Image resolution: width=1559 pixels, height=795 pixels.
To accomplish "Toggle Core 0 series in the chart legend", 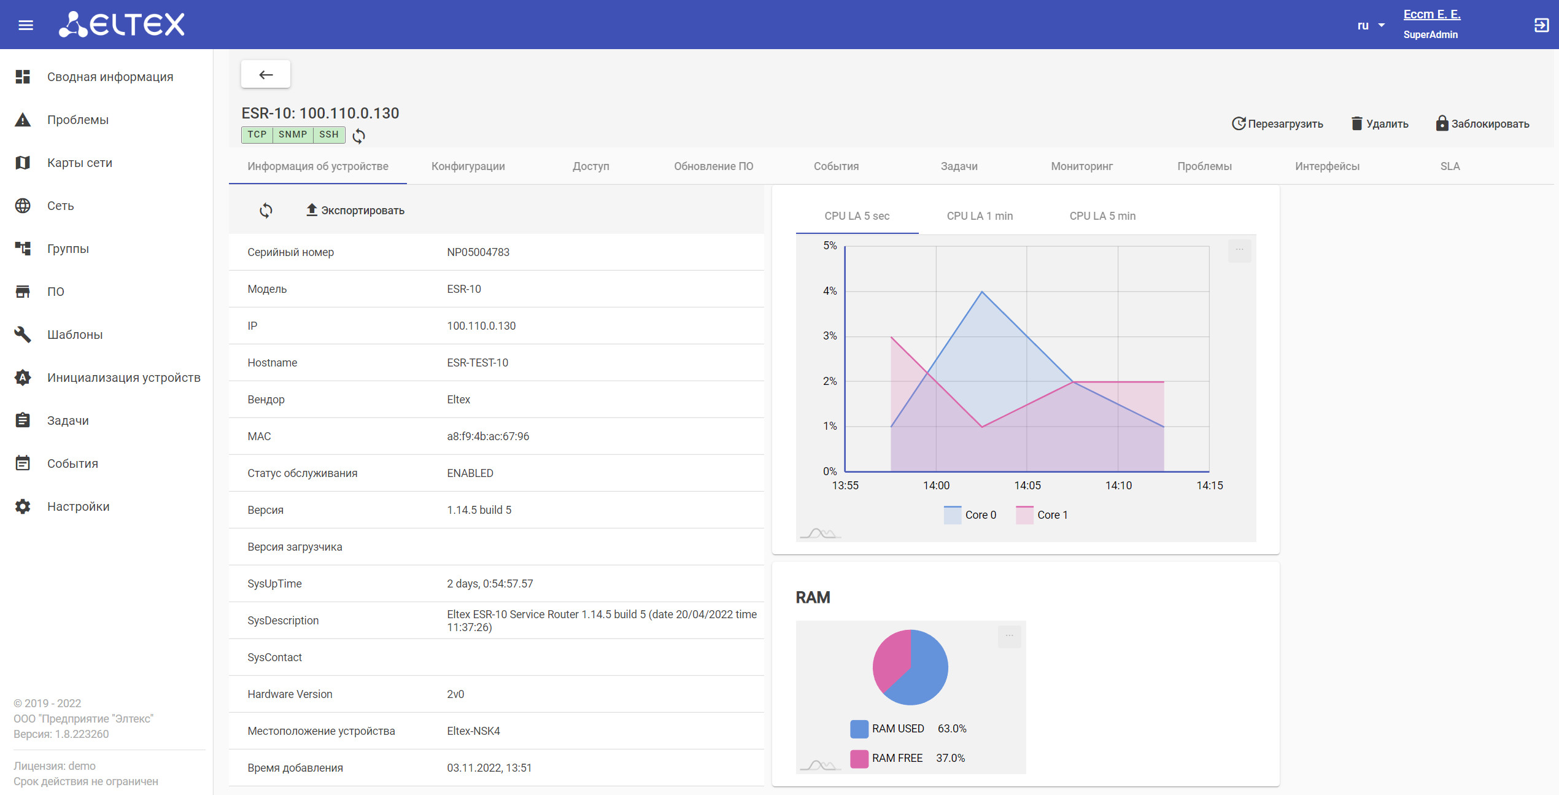I will (970, 515).
